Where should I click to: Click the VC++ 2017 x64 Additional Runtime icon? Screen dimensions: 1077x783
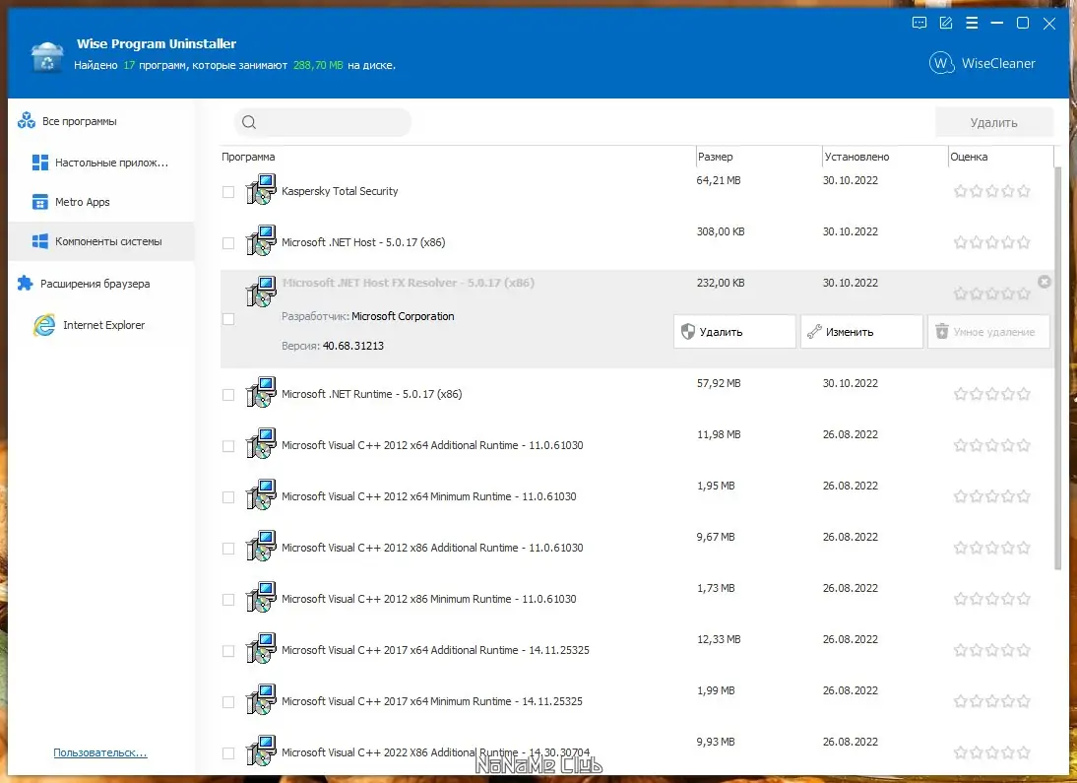click(261, 648)
